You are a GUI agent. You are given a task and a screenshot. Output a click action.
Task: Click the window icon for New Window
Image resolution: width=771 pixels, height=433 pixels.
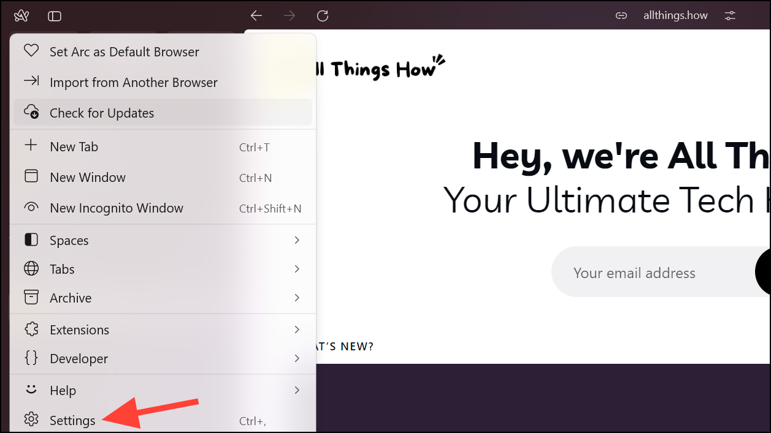point(31,176)
